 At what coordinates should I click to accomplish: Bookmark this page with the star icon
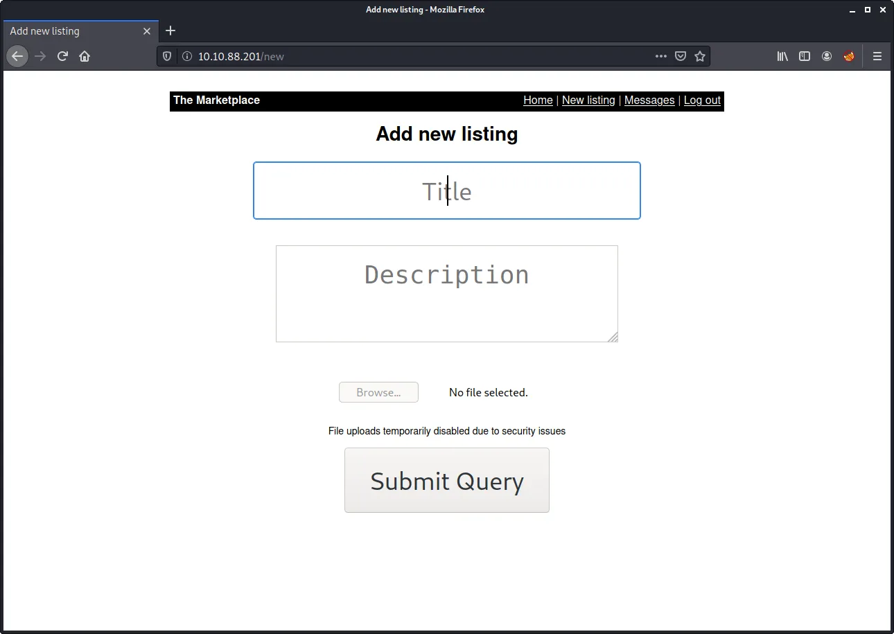click(700, 56)
